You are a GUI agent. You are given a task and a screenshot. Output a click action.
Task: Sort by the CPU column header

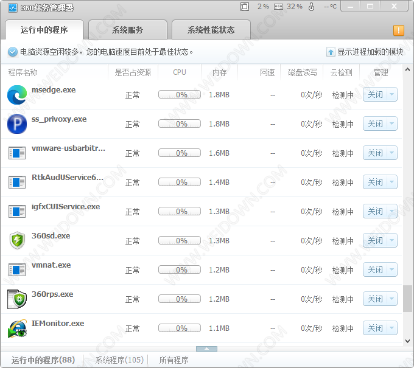(x=180, y=72)
